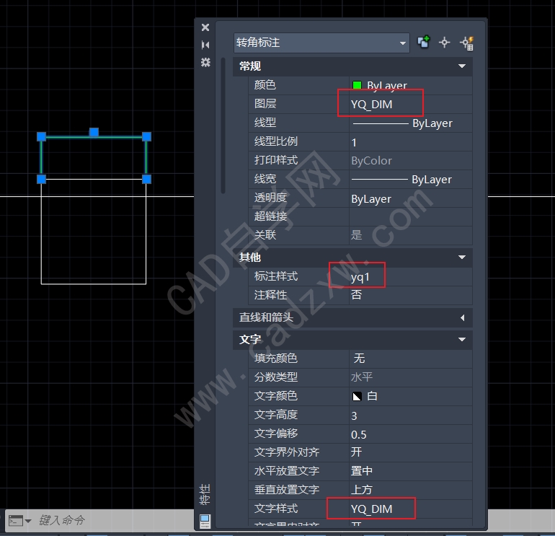555x536 pixels.
Task: Click the 特性 vertical palette title
Action: (x=205, y=495)
